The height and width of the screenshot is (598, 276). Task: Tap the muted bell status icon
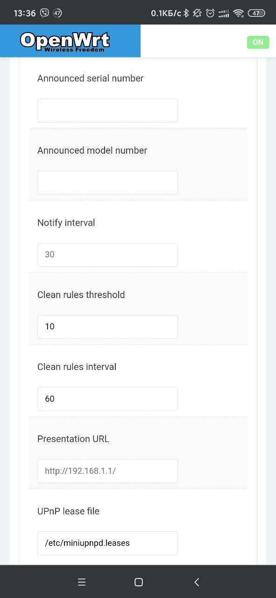pyautogui.click(x=197, y=13)
